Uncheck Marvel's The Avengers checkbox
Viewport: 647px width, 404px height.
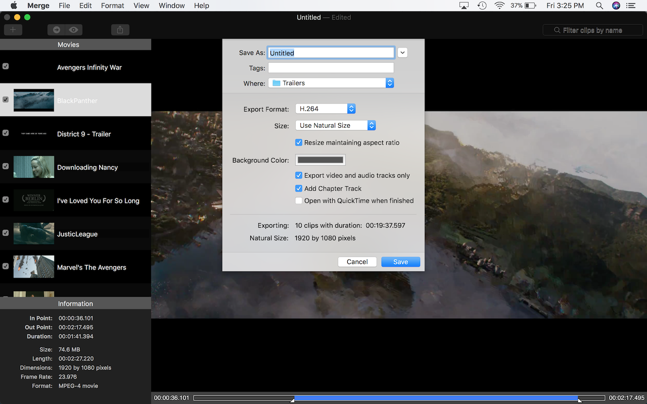click(6, 266)
